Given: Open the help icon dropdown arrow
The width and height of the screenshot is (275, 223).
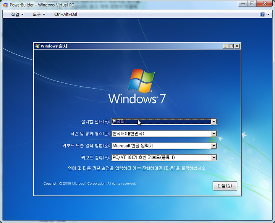Looking at the screenshot, I should coord(269,15).
